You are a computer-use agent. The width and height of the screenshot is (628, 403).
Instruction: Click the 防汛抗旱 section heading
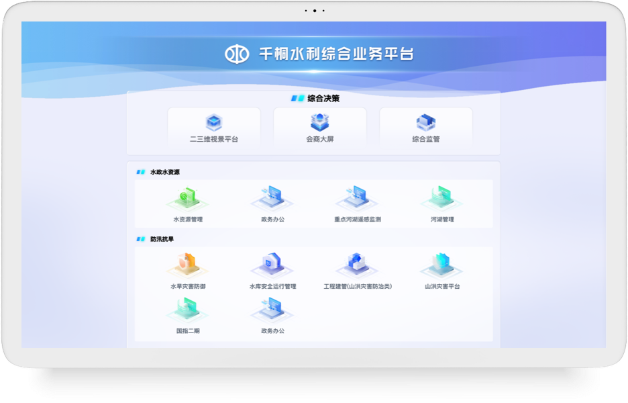coord(162,239)
